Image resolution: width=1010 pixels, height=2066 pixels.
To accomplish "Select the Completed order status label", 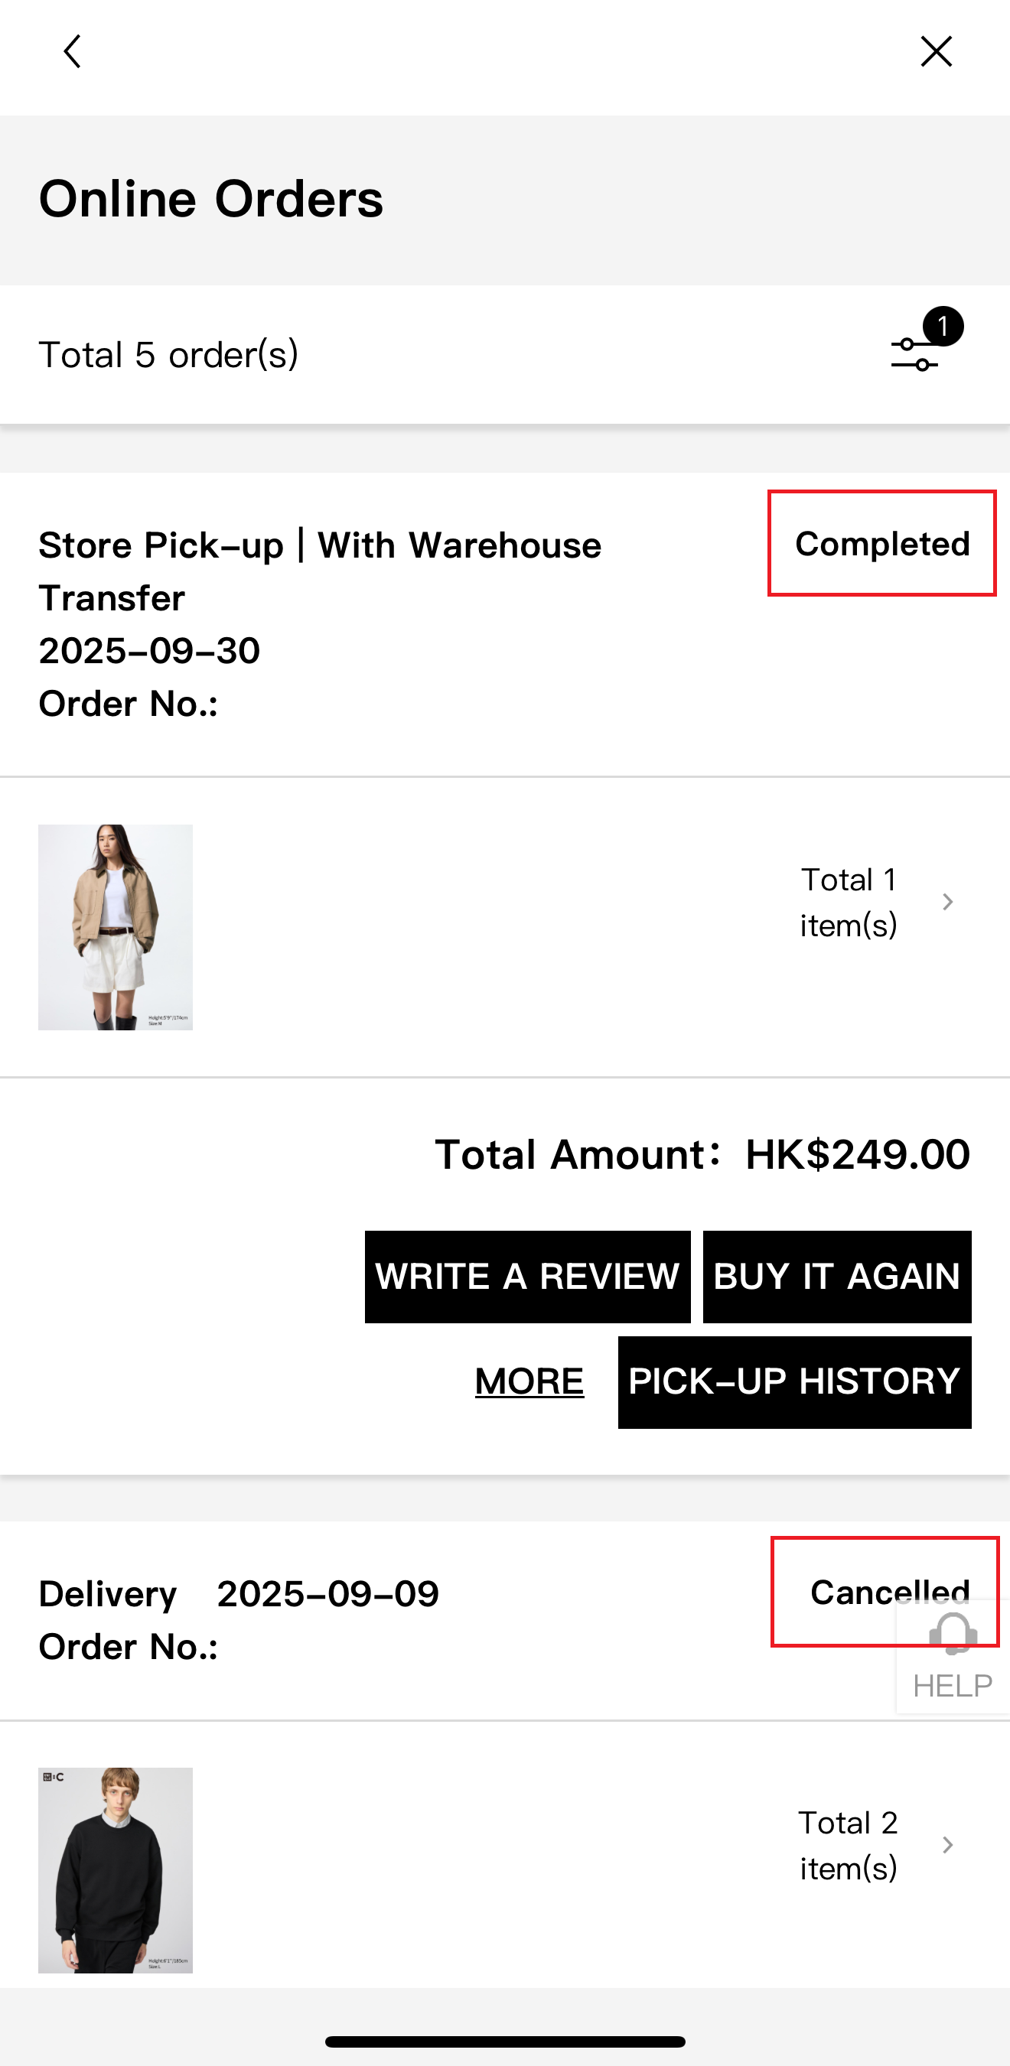I will tap(881, 544).
